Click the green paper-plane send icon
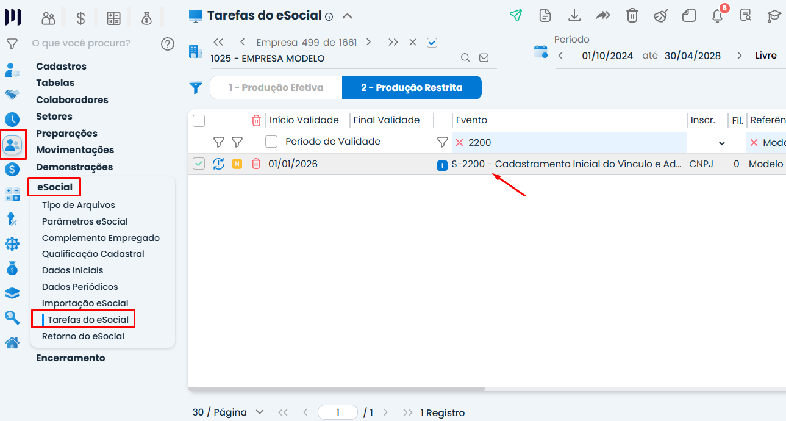The height and width of the screenshot is (421, 786). coord(516,16)
